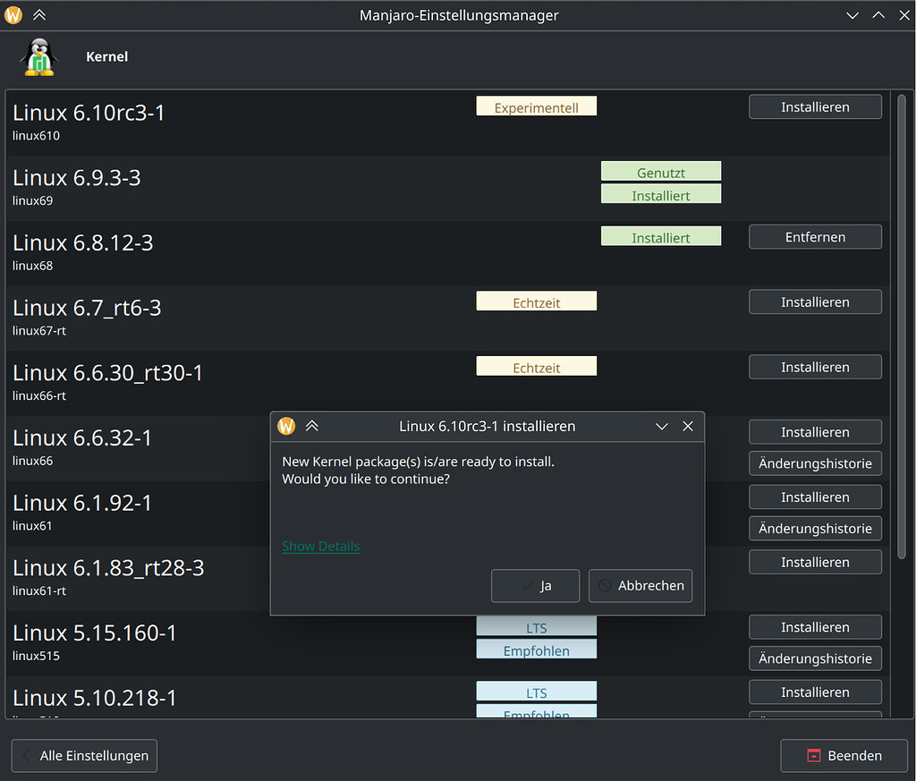Cancel the installation with Abbrechen

click(x=640, y=586)
